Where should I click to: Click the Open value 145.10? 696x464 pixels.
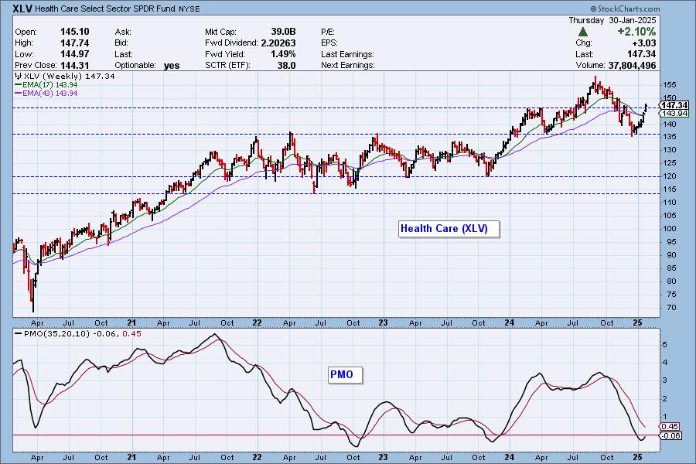point(74,32)
